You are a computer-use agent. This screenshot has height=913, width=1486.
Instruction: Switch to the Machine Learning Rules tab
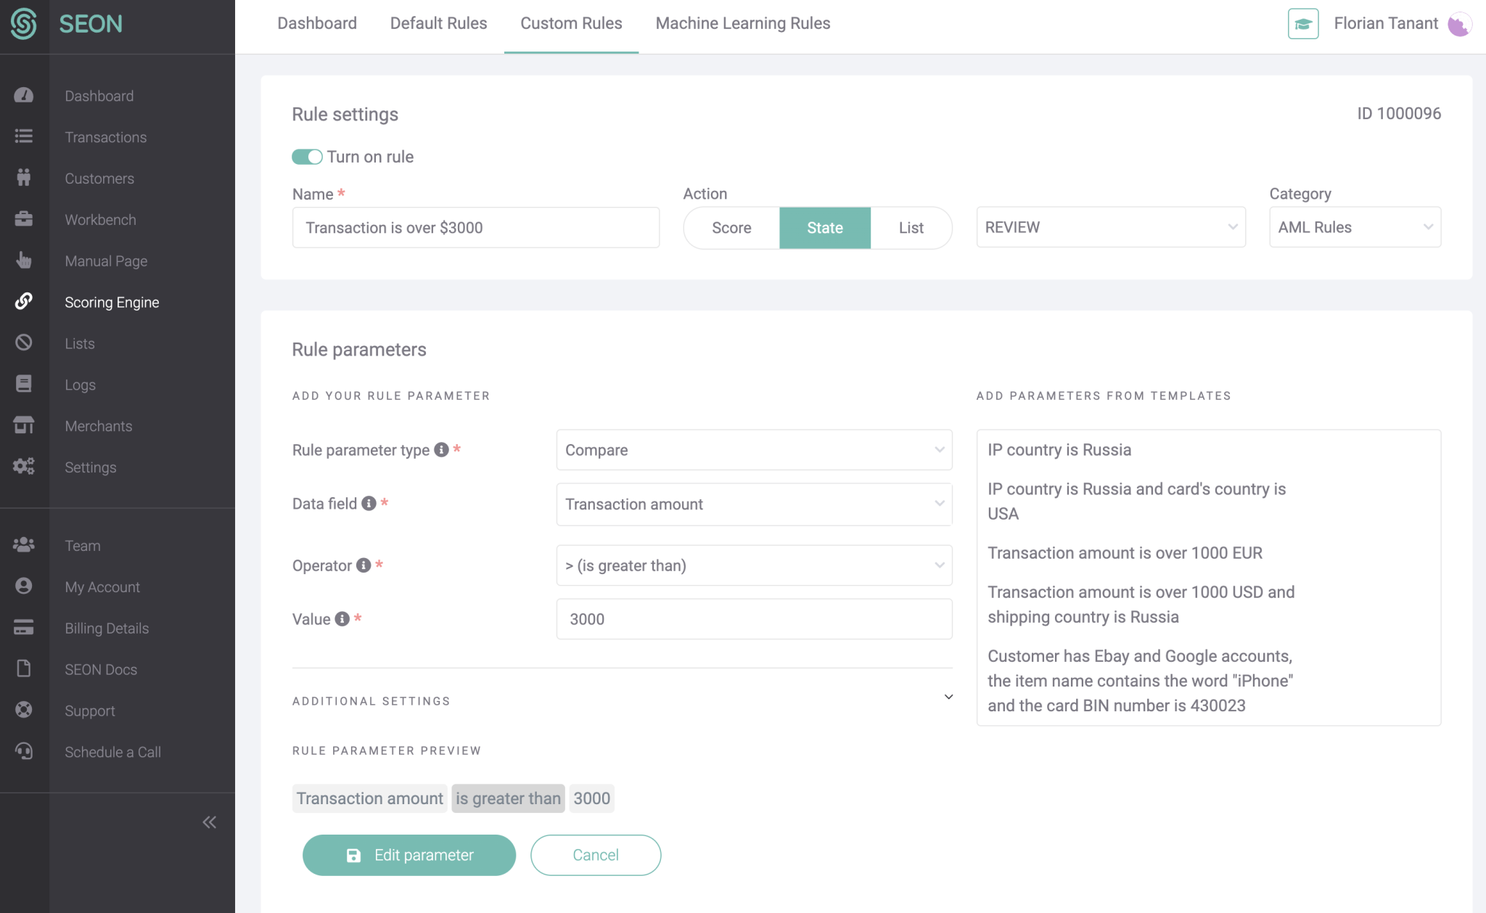pyautogui.click(x=742, y=22)
